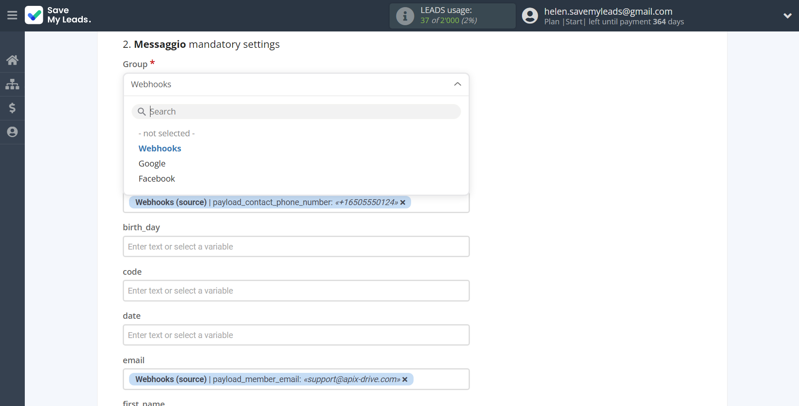
Task: Click the helen.savemyleads@gmail.com account name
Action: tap(608, 11)
